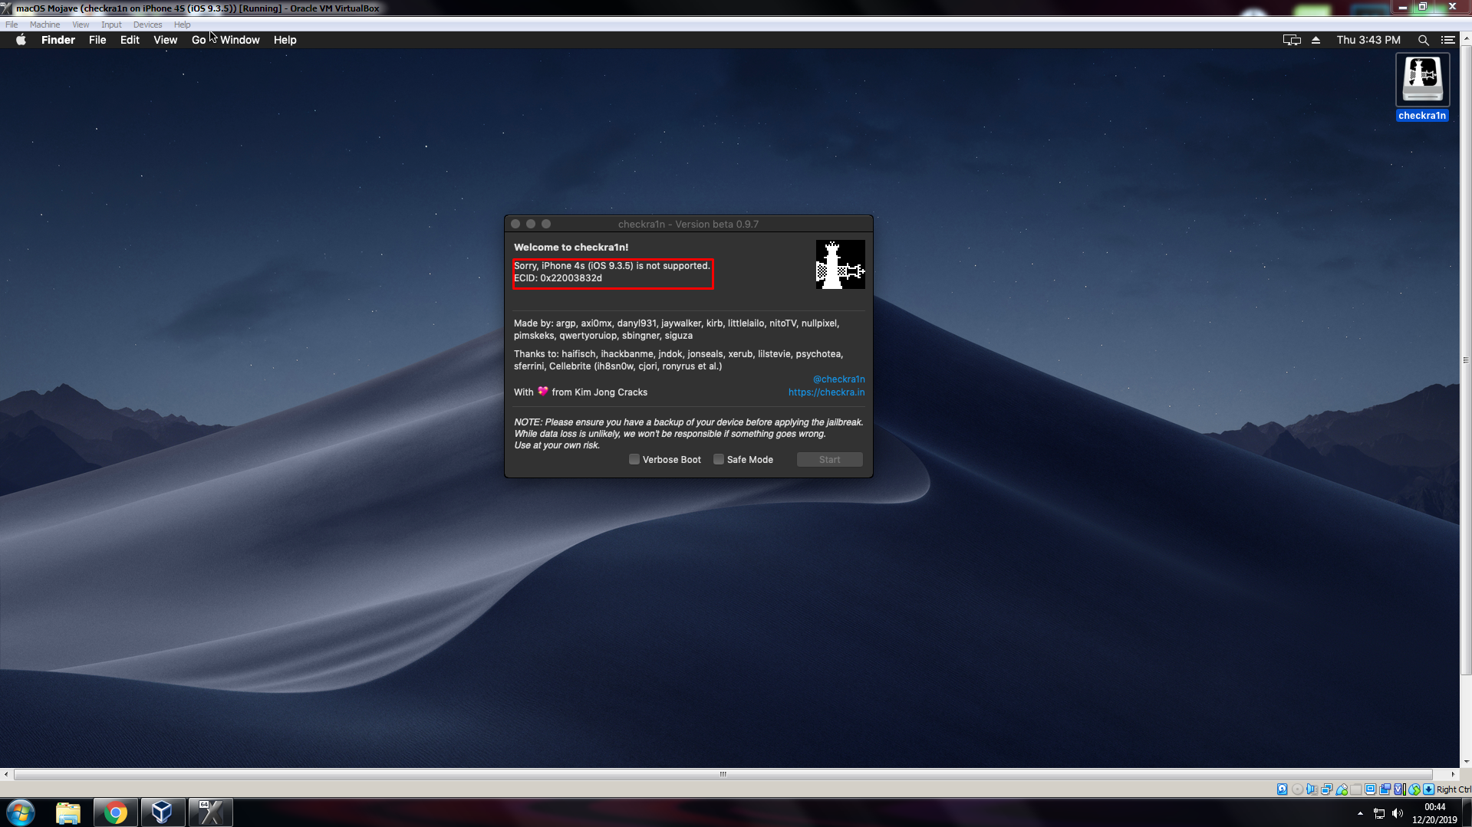Select the checkra1n disk on desktop
This screenshot has width=1472, height=827.
coord(1422,79)
